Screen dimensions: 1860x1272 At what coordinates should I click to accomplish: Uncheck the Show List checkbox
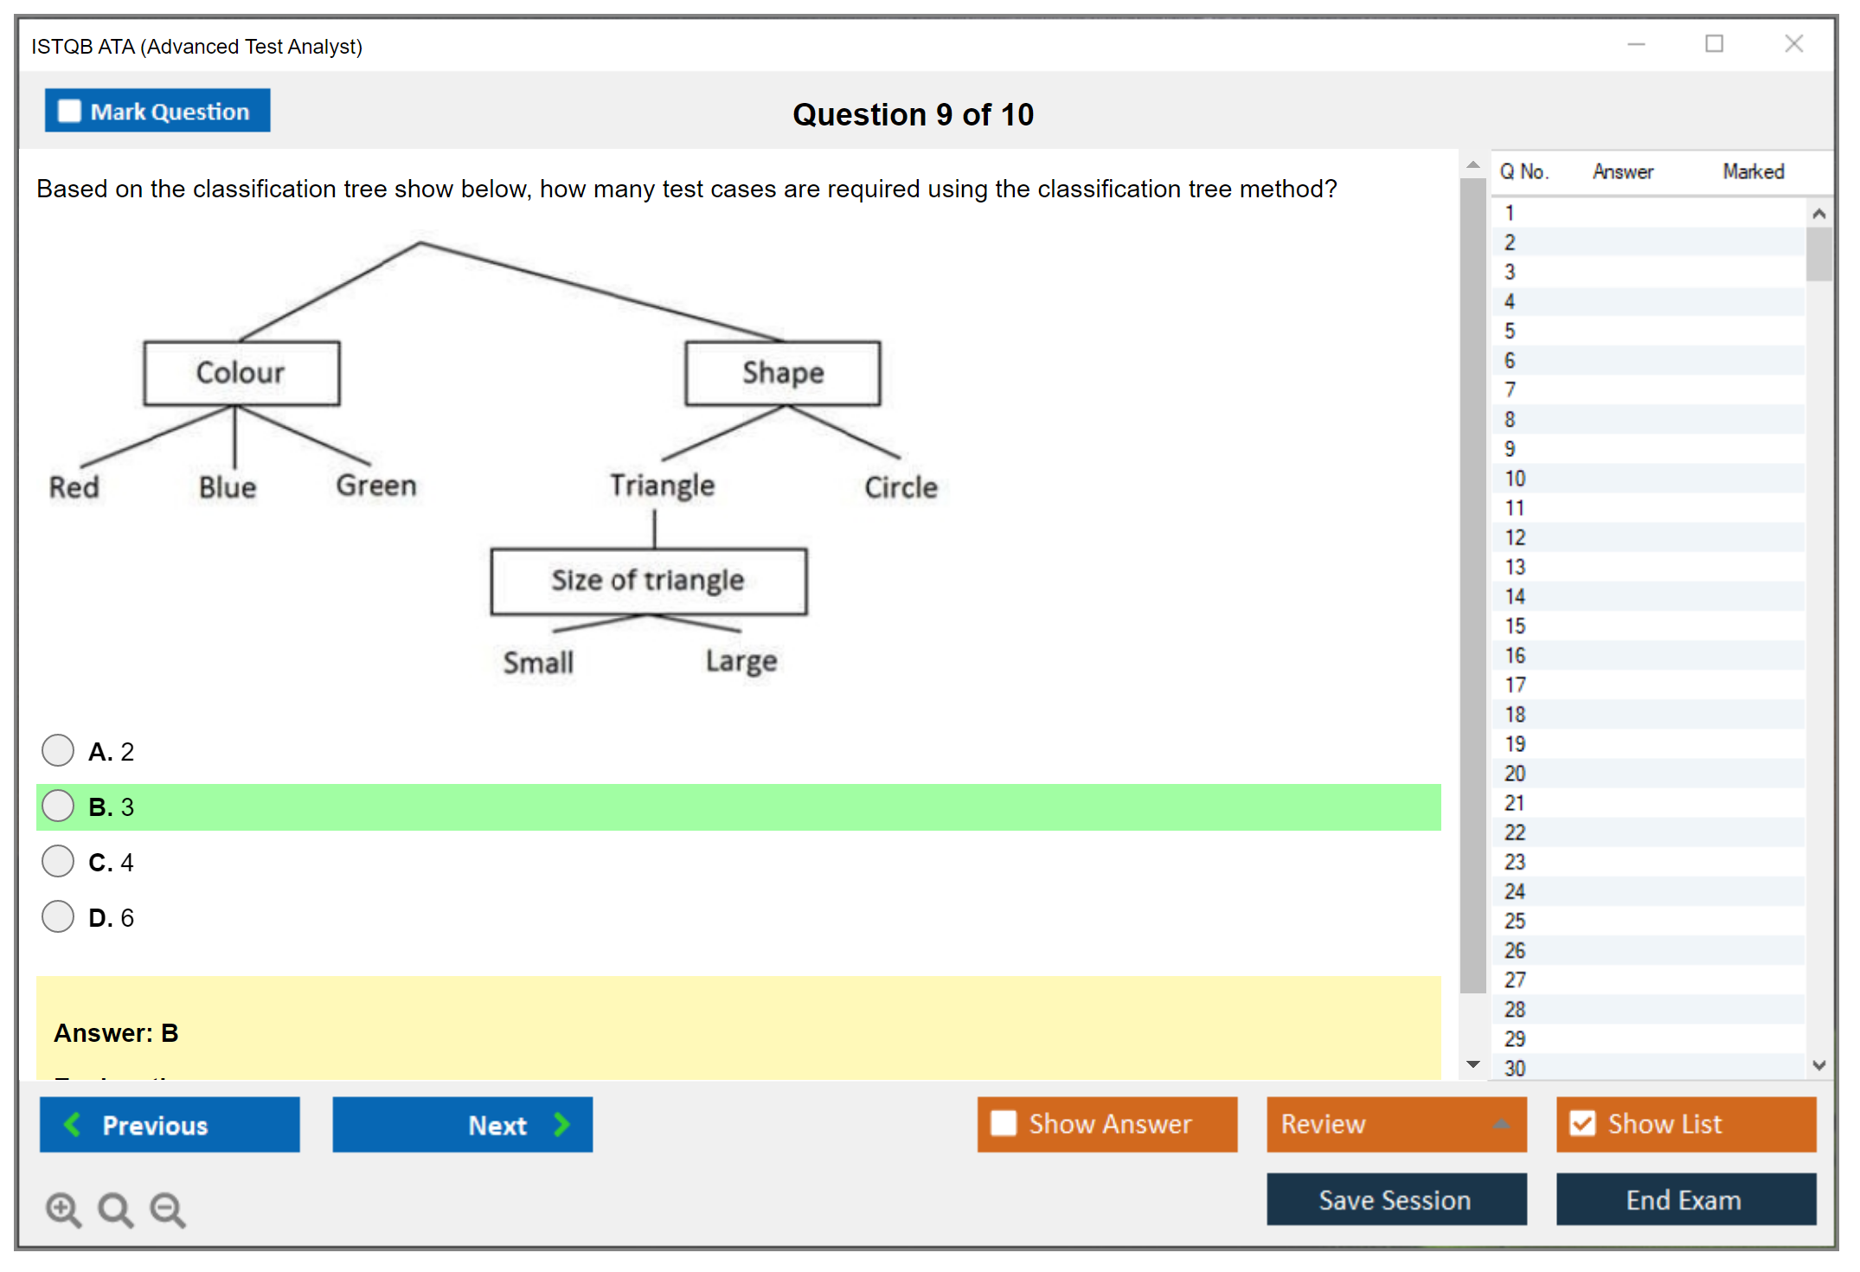click(x=1582, y=1123)
